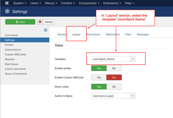Click the Show votes label
This screenshot has width=173, height=118.
pos(62,87)
